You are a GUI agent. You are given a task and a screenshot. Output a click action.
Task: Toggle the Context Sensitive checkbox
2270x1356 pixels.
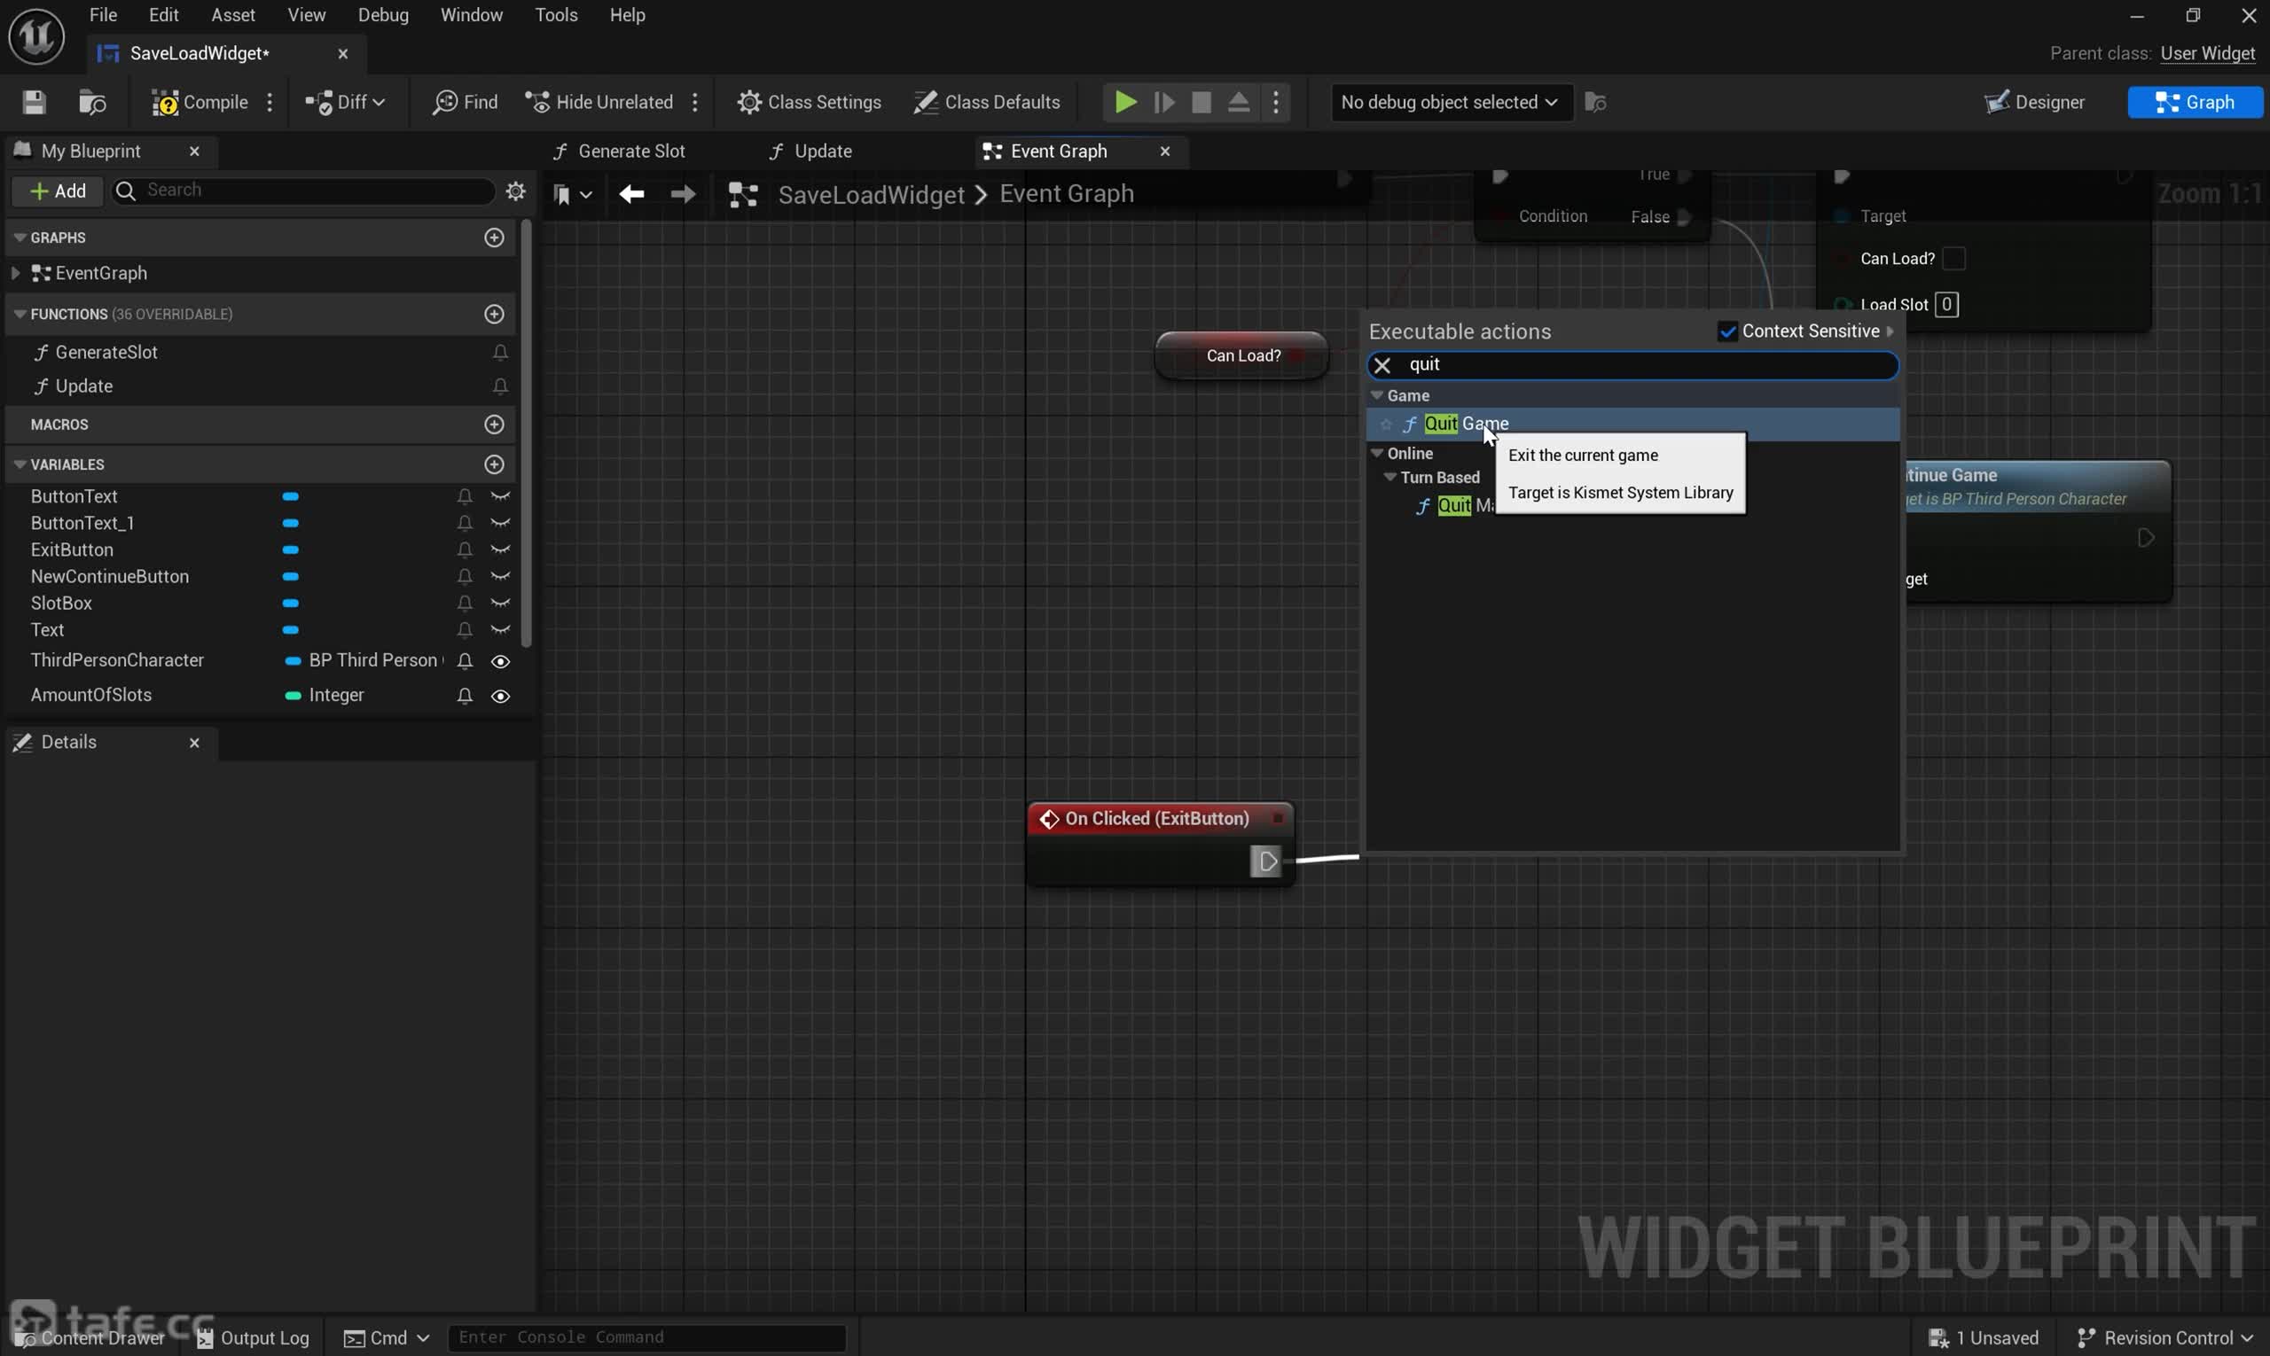point(1727,331)
